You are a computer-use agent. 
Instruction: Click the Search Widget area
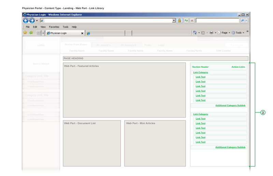click(41, 64)
